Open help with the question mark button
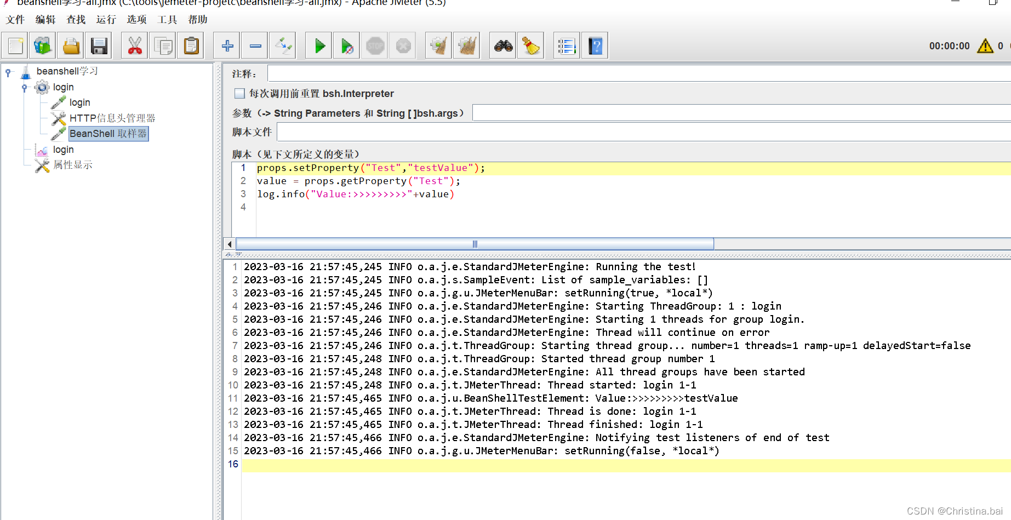Image resolution: width=1011 pixels, height=520 pixels. click(595, 45)
